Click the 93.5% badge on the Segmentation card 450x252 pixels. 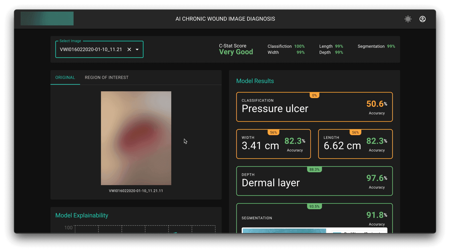coord(314,206)
